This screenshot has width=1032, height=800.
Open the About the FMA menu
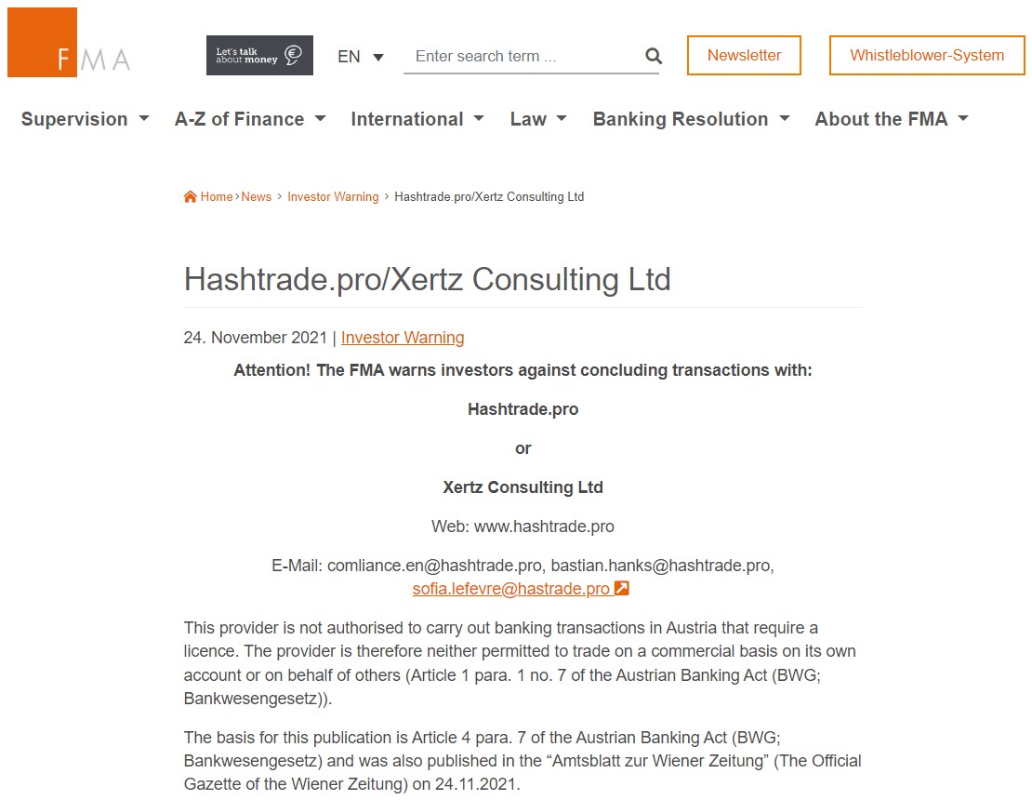coord(892,119)
